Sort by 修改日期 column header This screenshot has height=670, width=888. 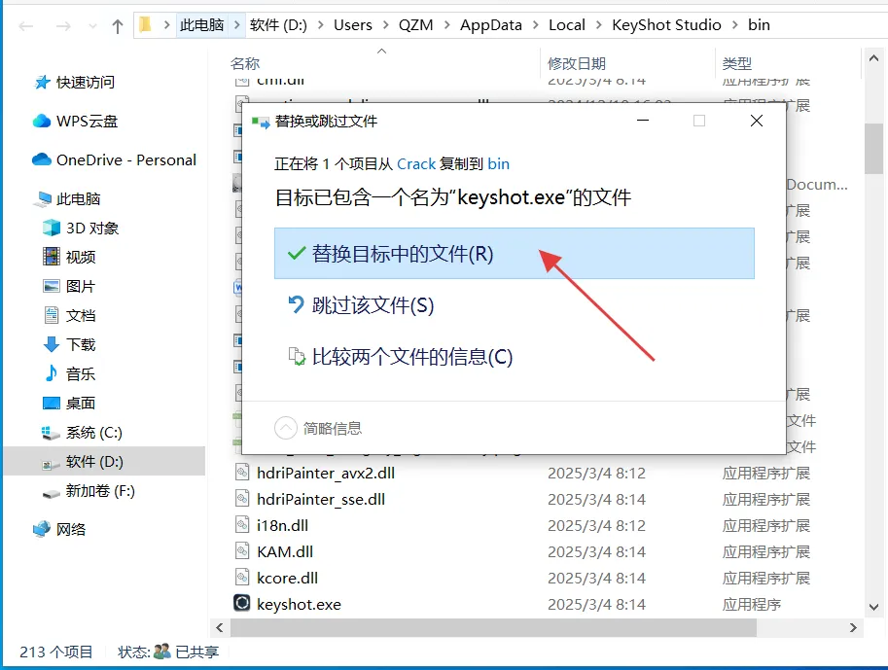(577, 63)
